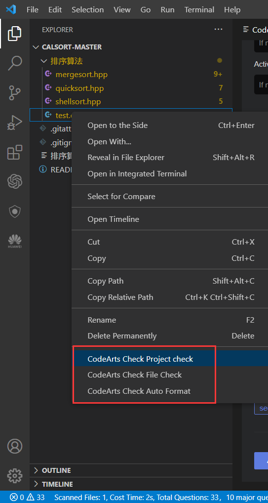Open the Extensions view icon

(15, 152)
